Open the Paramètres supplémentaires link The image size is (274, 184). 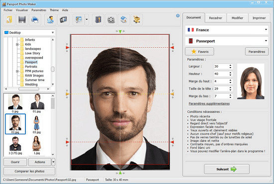[209, 103]
